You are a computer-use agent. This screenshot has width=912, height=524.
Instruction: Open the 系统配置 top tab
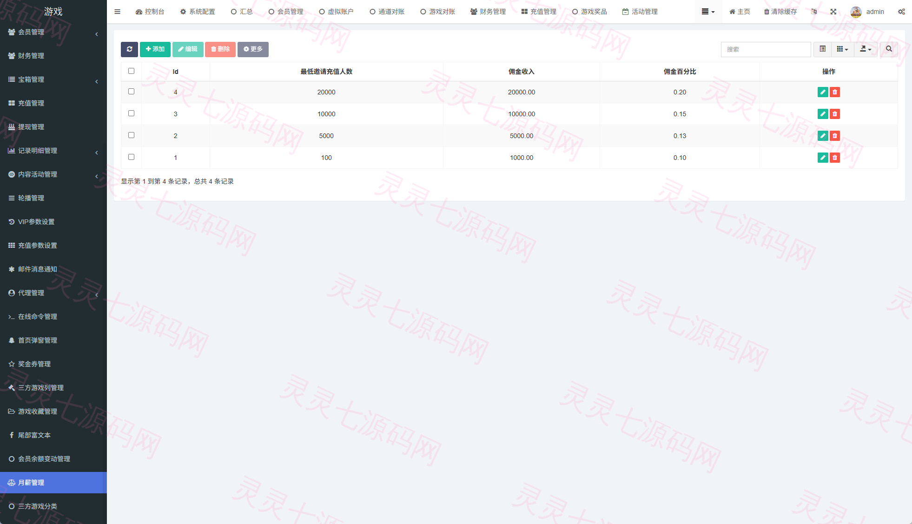click(x=198, y=12)
